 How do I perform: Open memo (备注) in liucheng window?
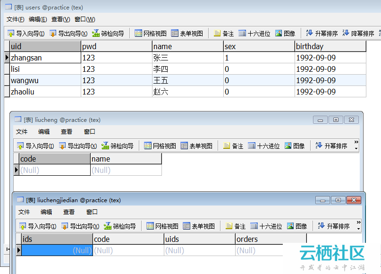233,146
